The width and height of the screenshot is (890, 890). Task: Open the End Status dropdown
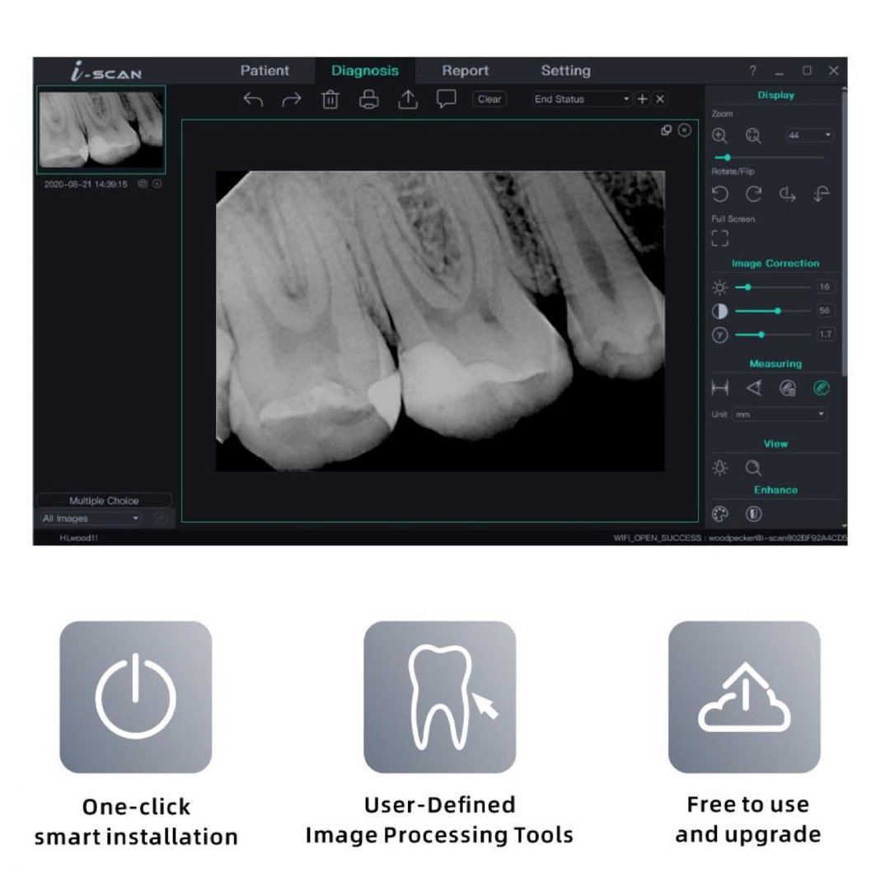tap(582, 99)
